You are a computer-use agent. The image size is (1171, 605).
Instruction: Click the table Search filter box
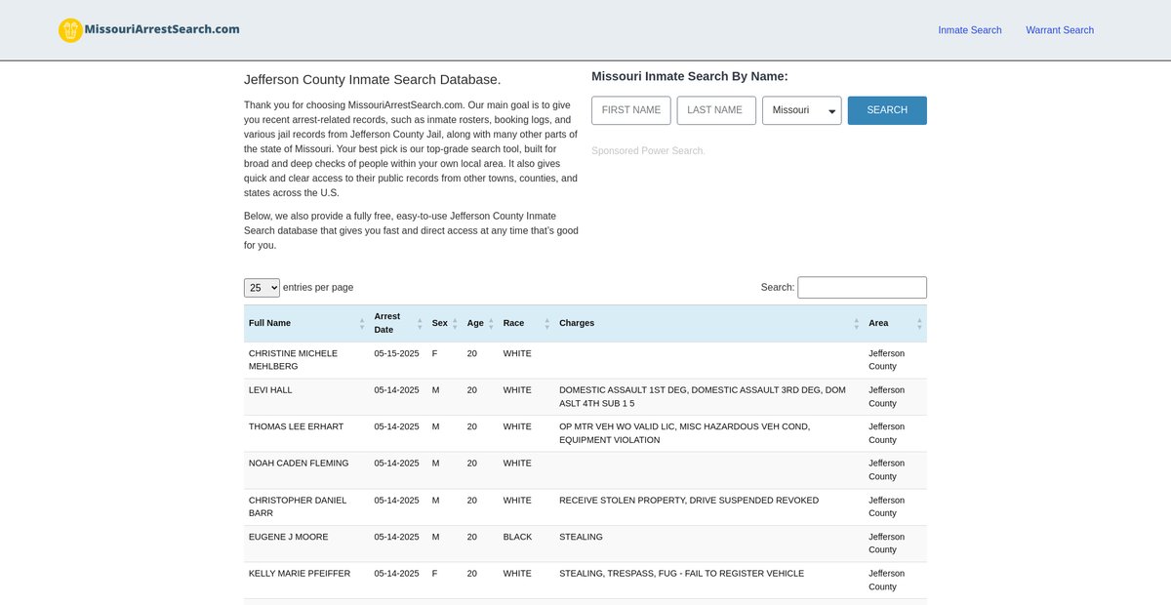pos(862,288)
